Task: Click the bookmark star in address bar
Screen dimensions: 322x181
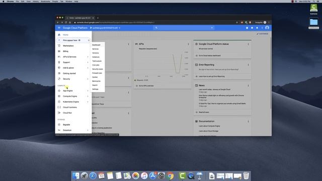Action: pos(237,22)
